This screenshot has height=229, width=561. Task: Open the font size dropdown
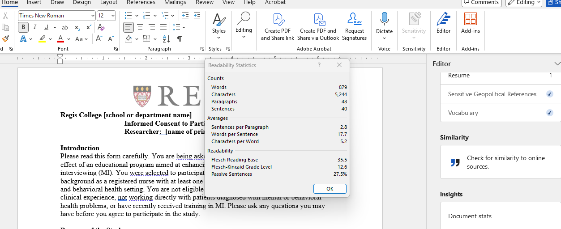[x=113, y=16]
